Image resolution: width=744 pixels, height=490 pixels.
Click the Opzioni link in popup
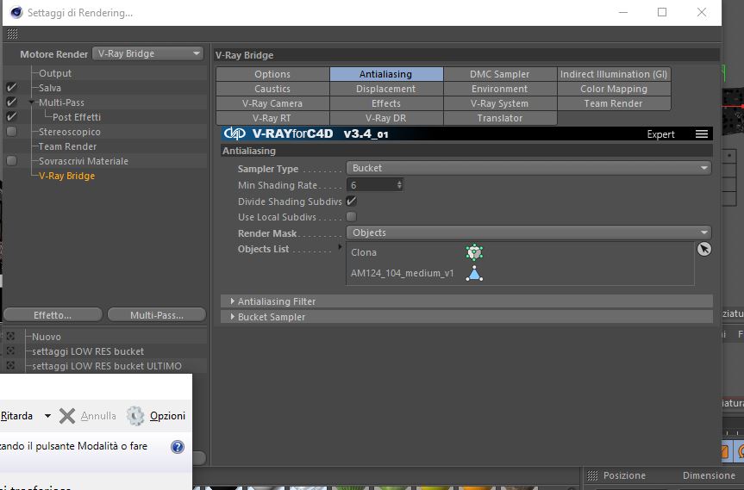pos(167,416)
